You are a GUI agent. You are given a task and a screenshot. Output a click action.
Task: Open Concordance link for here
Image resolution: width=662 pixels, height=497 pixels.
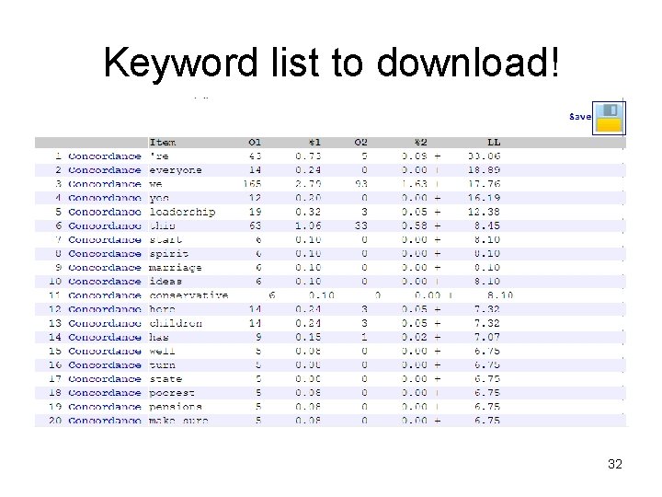click(105, 310)
